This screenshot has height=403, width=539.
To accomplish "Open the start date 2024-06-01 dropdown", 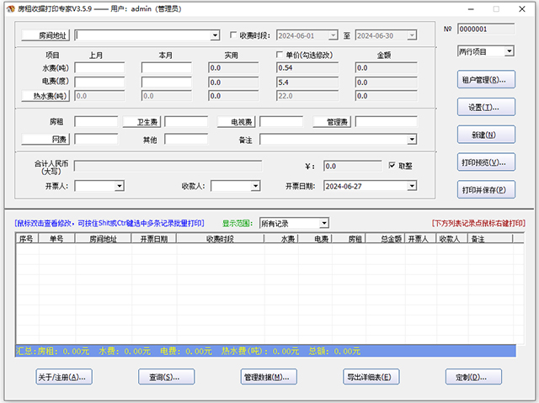I will click(334, 35).
